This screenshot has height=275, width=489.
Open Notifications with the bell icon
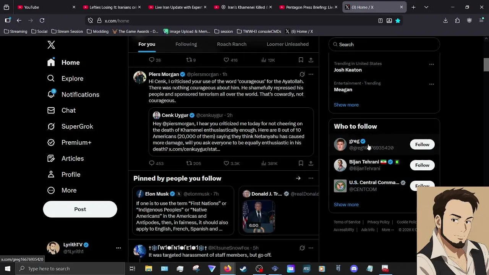click(73, 94)
